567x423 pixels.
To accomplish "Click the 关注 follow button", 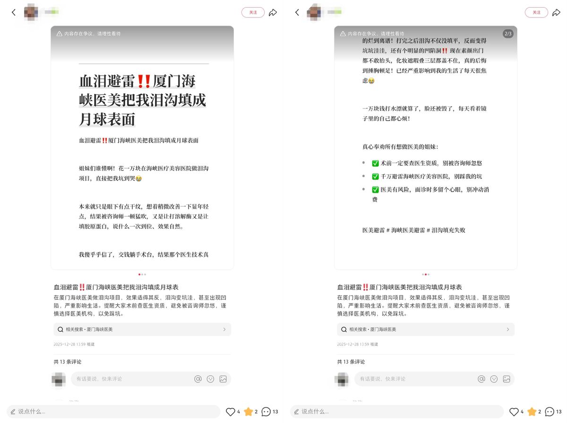I will 253,13.
